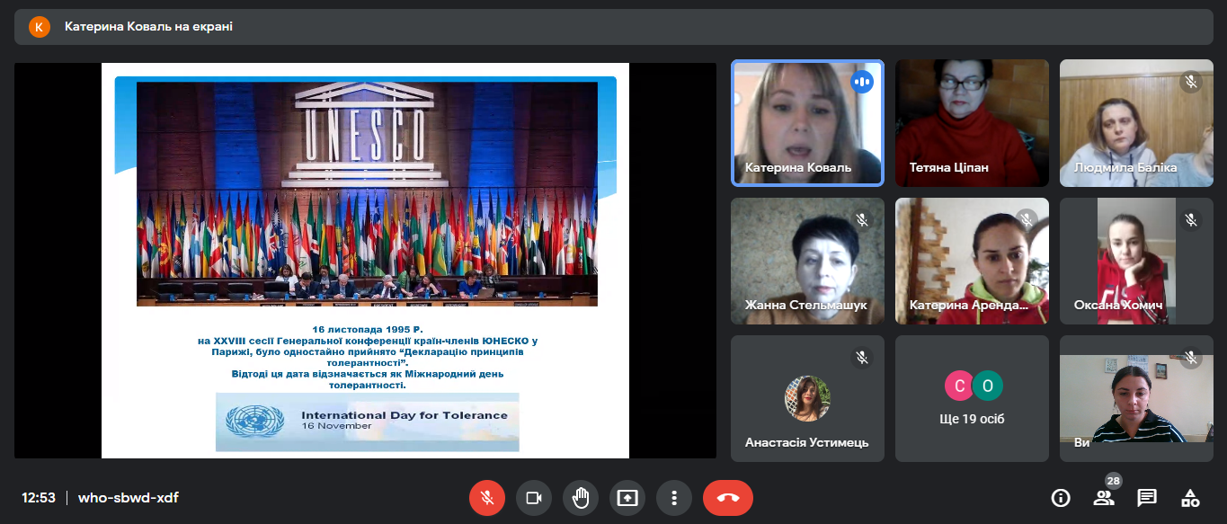Click the Present now screen-share button

[x=627, y=497]
